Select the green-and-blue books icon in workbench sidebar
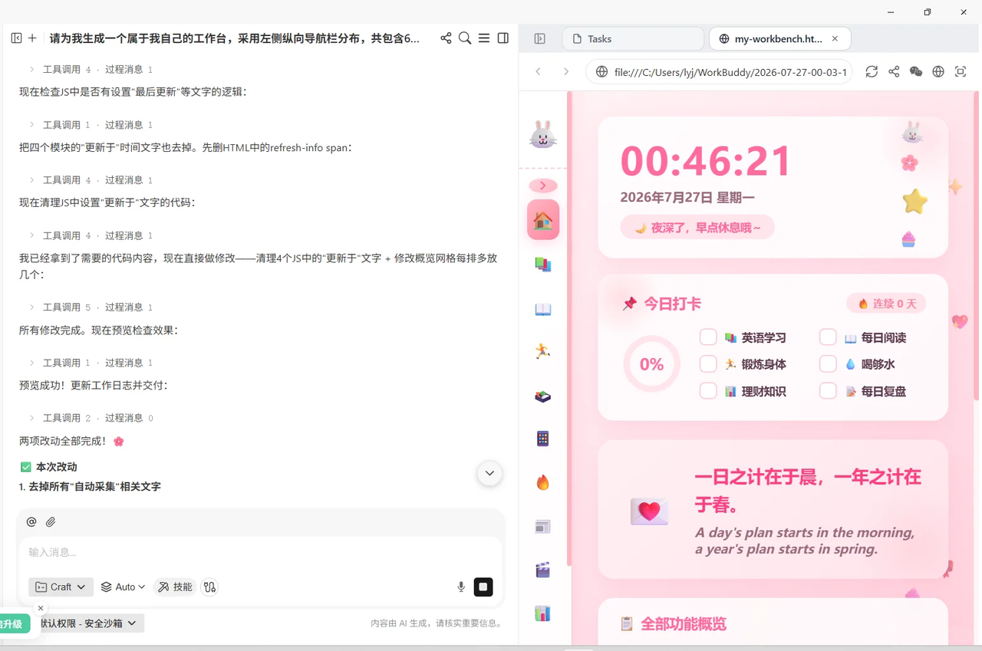 pos(543,265)
